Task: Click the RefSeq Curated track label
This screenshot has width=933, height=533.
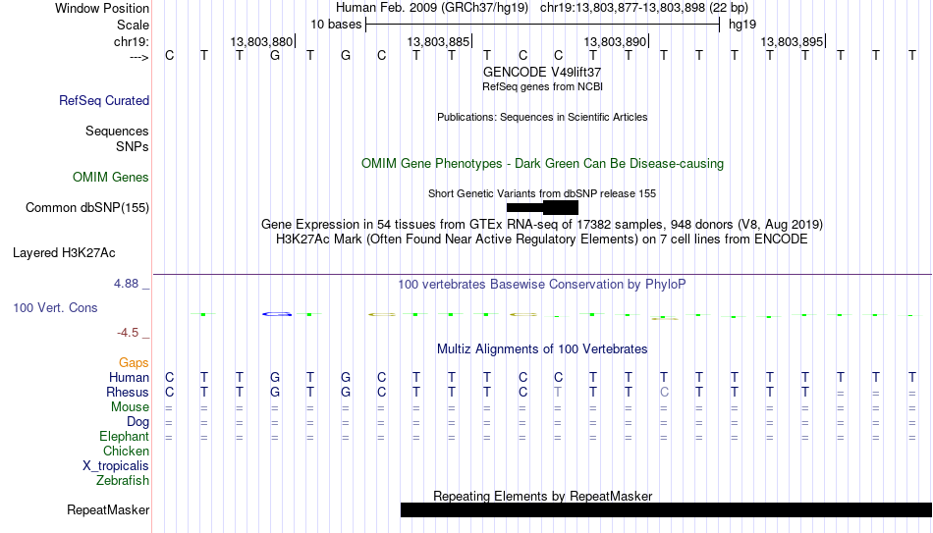Action: (103, 100)
